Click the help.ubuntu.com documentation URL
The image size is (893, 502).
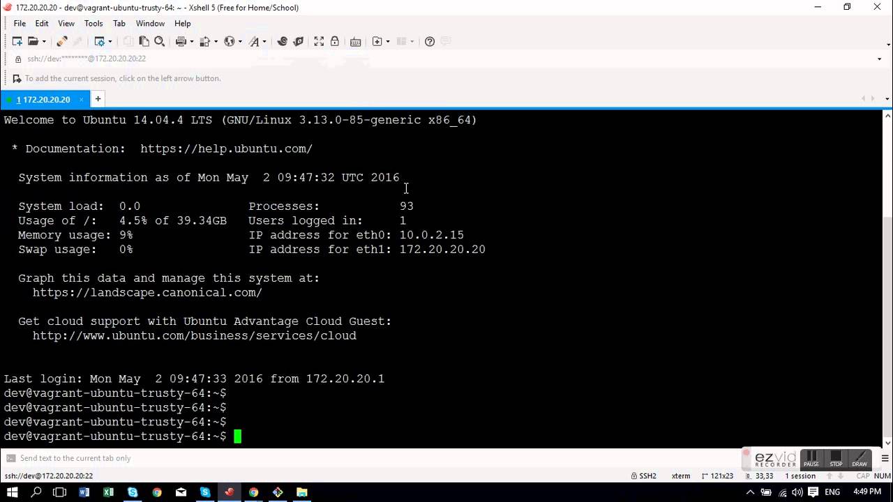tap(226, 149)
